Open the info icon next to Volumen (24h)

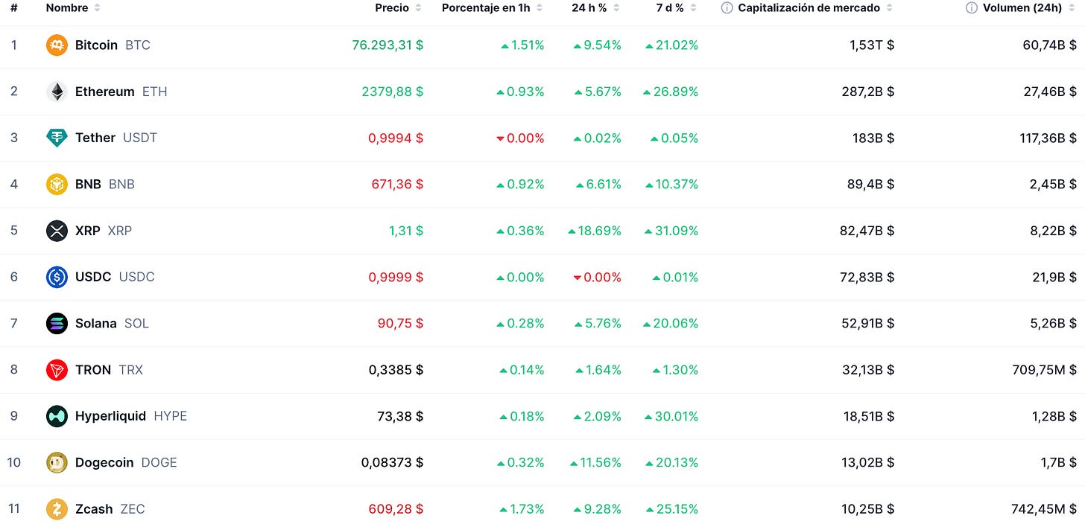(x=971, y=7)
